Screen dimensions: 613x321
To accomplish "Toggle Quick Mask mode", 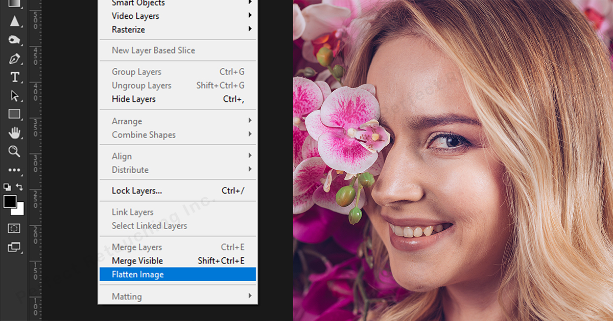I will click(14, 228).
